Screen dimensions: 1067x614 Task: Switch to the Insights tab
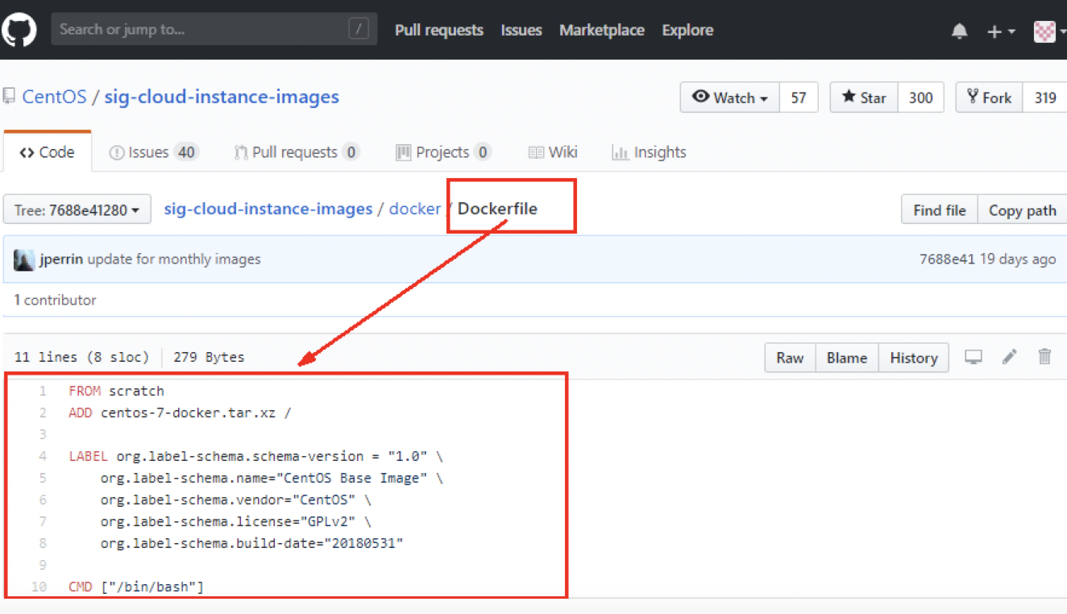point(649,152)
